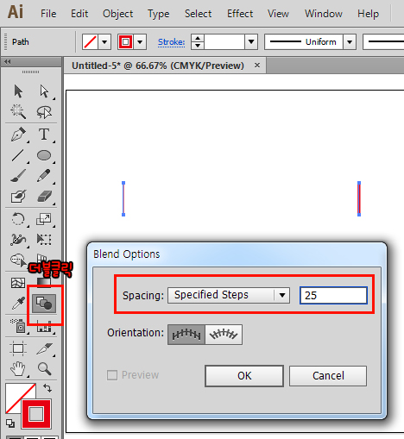Select the Direct Selection tool white arrow
404x439 pixels.
pos(44,91)
